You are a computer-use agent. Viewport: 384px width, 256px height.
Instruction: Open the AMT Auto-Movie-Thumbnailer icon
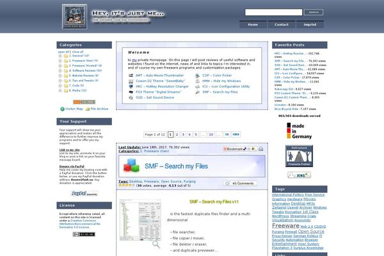pyautogui.click(x=131, y=76)
